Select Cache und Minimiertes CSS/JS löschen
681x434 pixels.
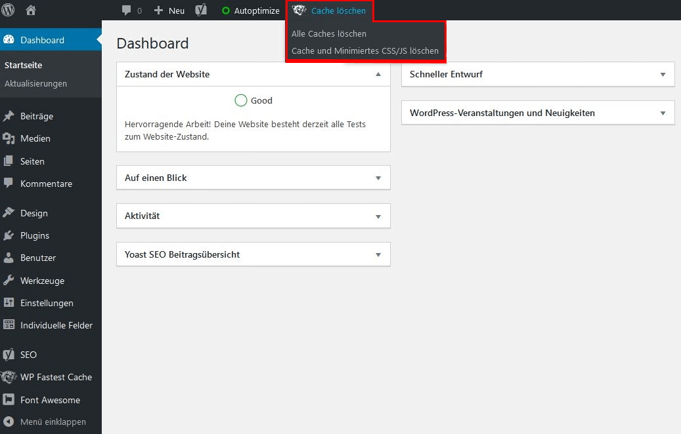[x=365, y=50]
